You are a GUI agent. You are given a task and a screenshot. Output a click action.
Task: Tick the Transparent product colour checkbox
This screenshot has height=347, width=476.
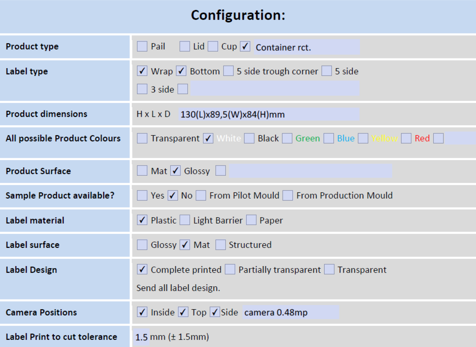coord(142,138)
